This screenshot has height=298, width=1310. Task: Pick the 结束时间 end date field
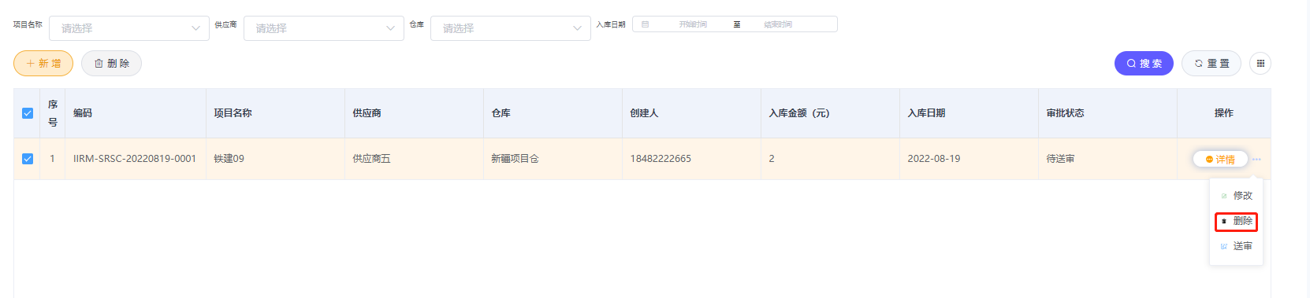click(x=778, y=24)
